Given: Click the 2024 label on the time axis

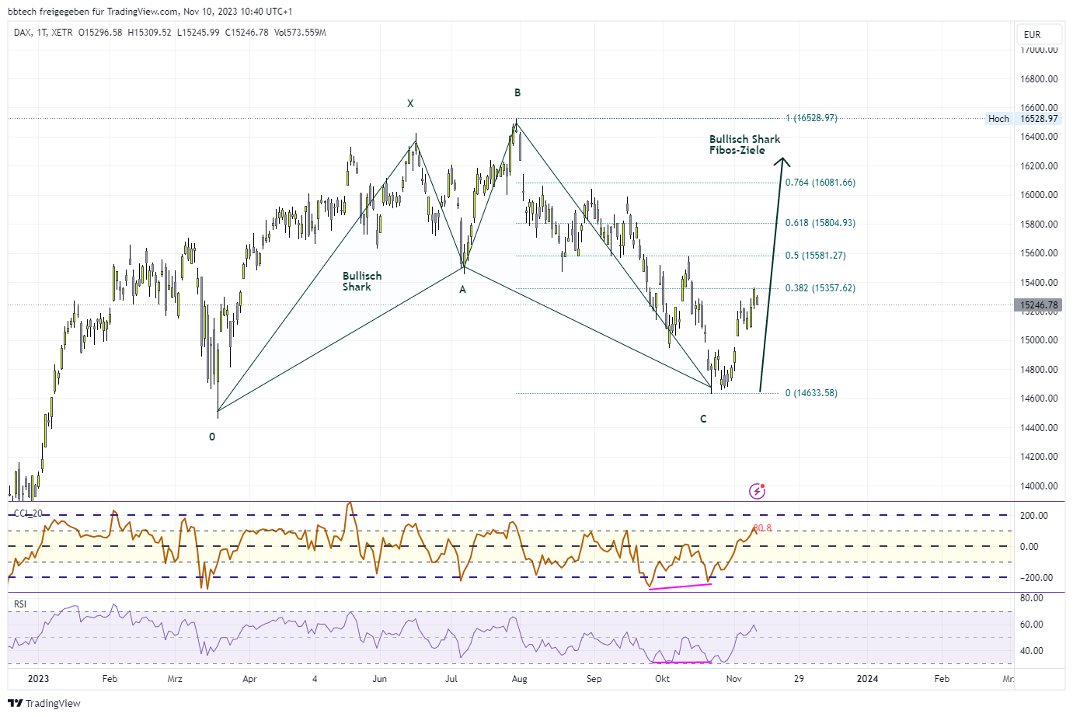Looking at the screenshot, I should click(867, 678).
